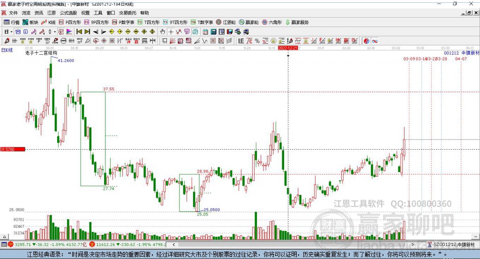The width and height of the screenshot is (480, 259).
Task: Open the 9P四方形 tool
Action: (x=97, y=22)
